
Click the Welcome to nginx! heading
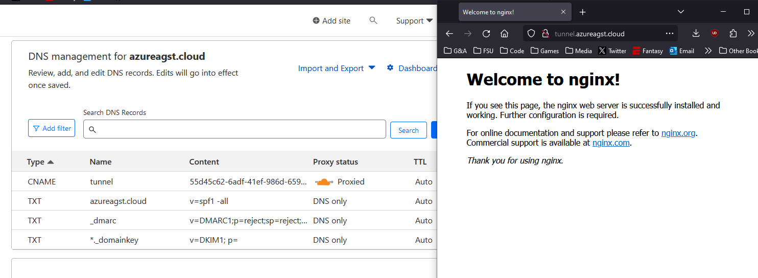pos(543,80)
